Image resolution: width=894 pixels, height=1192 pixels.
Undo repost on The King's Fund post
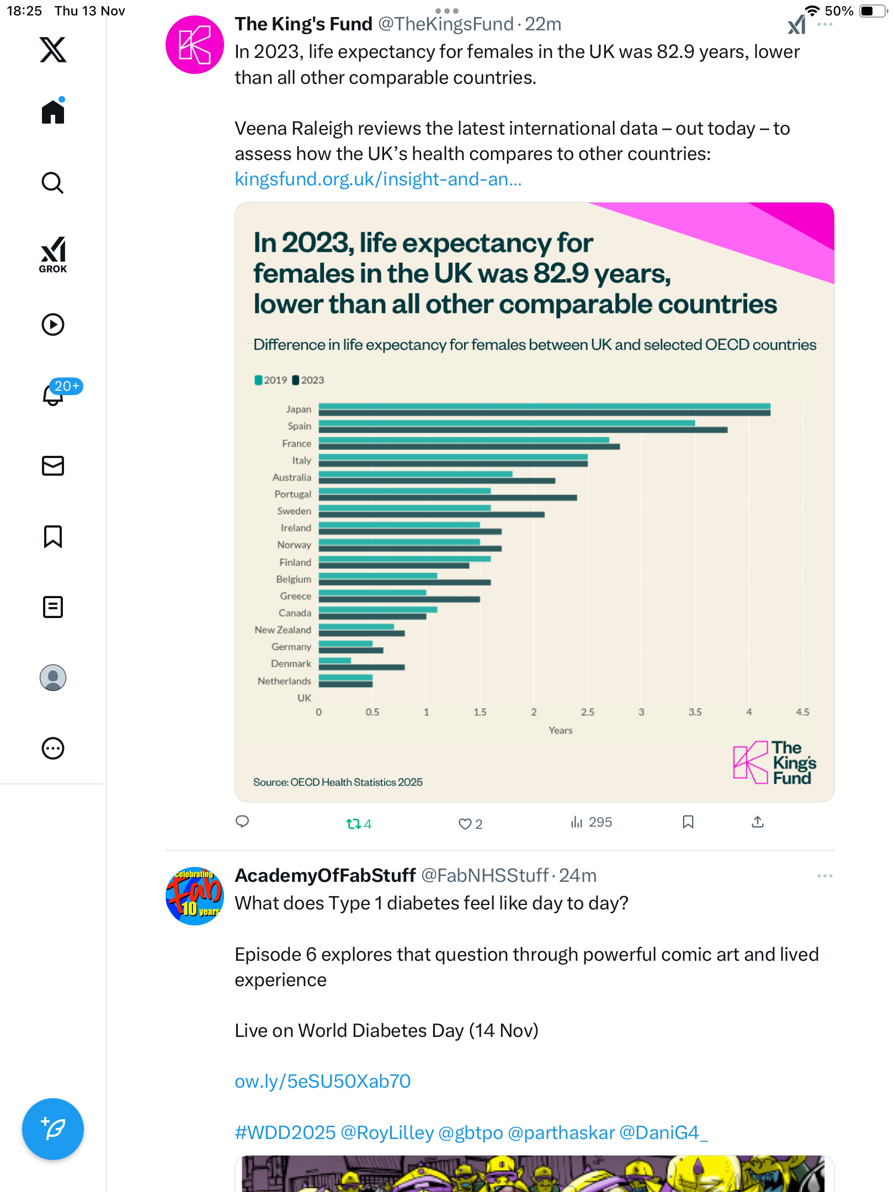pos(353,824)
